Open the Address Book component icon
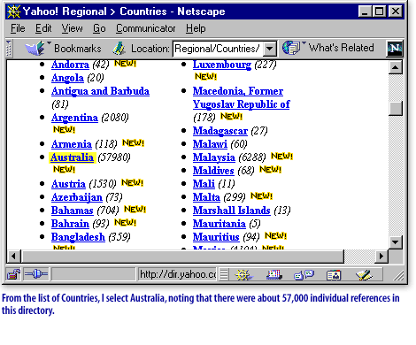This screenshot has height=345, width=416. (334, 275)
